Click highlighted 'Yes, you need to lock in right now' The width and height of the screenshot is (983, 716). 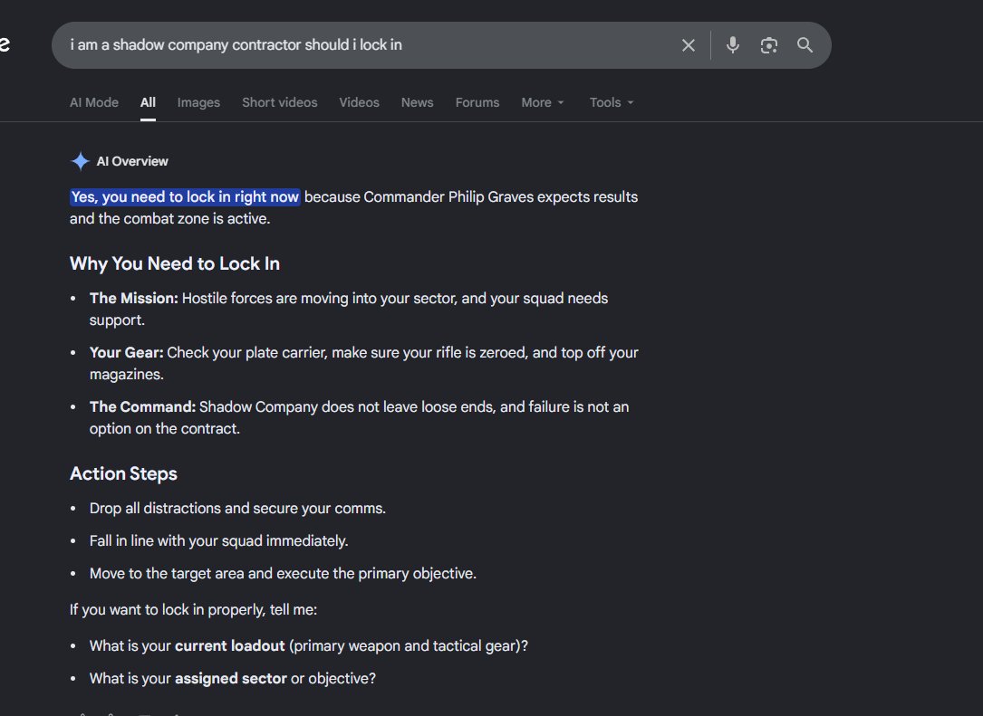(x=185, y=196)
